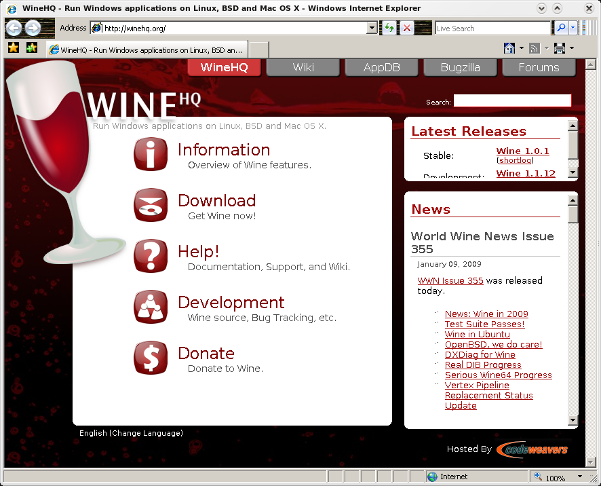Click the browser Forward arrow button
601x486 pixels.
(33, 28)
